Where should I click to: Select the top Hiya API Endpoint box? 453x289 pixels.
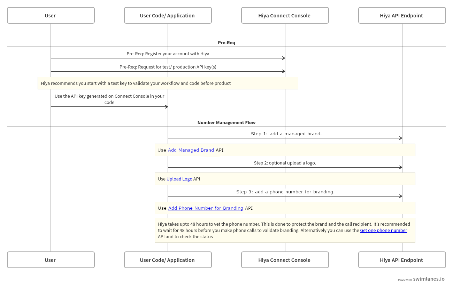402,16
